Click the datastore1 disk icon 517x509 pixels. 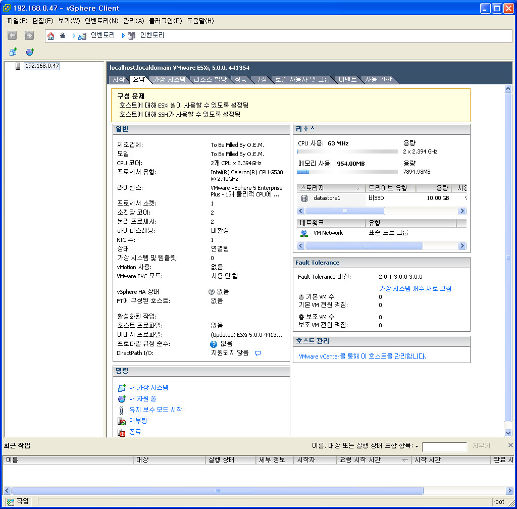pos(304,198)
